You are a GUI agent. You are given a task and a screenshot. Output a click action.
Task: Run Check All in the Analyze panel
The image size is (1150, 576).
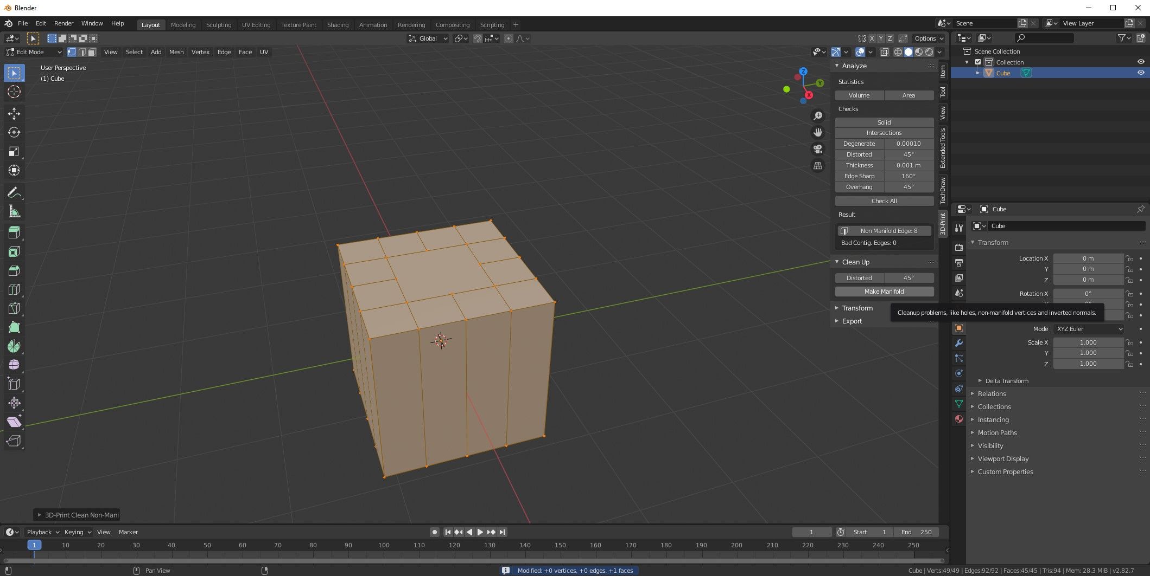click(884, 200)
